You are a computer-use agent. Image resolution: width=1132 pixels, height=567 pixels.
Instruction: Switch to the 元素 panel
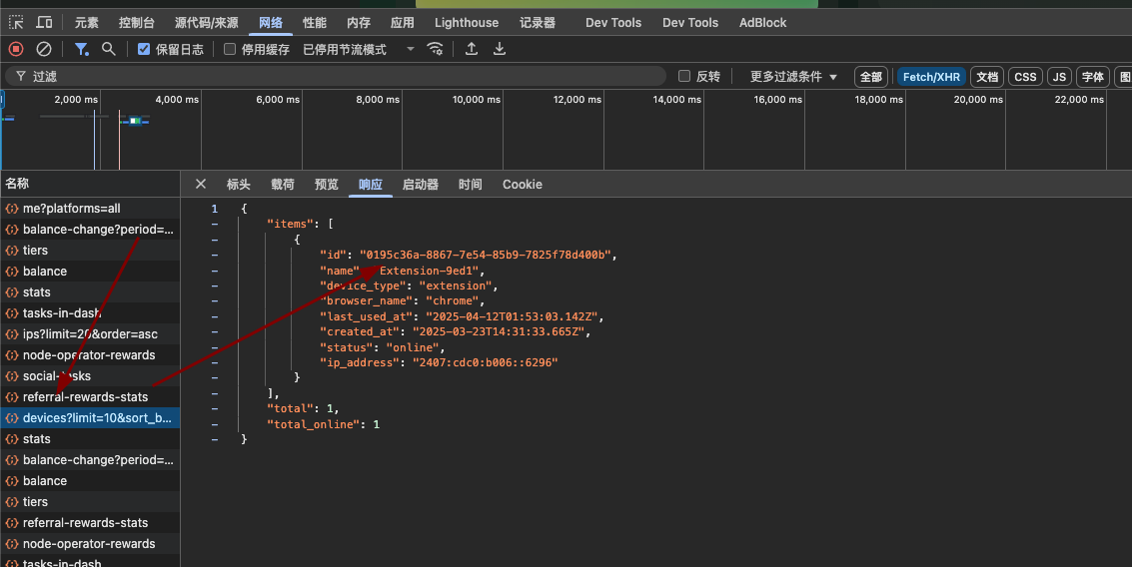[87, 22]
